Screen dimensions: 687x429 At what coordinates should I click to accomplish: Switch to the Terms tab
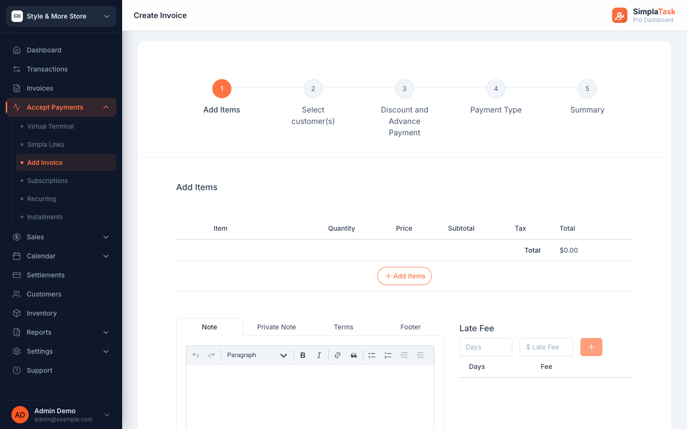pyautogui.click(x=343, y=327)
